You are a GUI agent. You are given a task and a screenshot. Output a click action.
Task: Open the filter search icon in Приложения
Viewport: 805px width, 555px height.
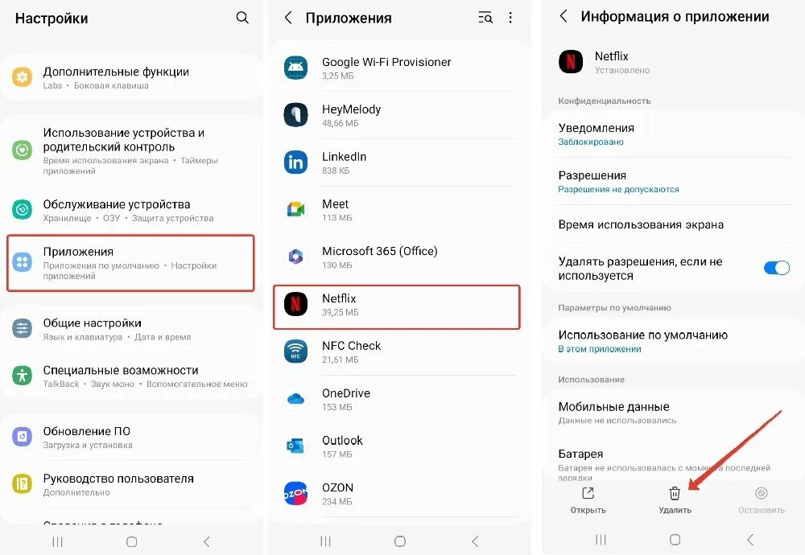click(485, 18)
